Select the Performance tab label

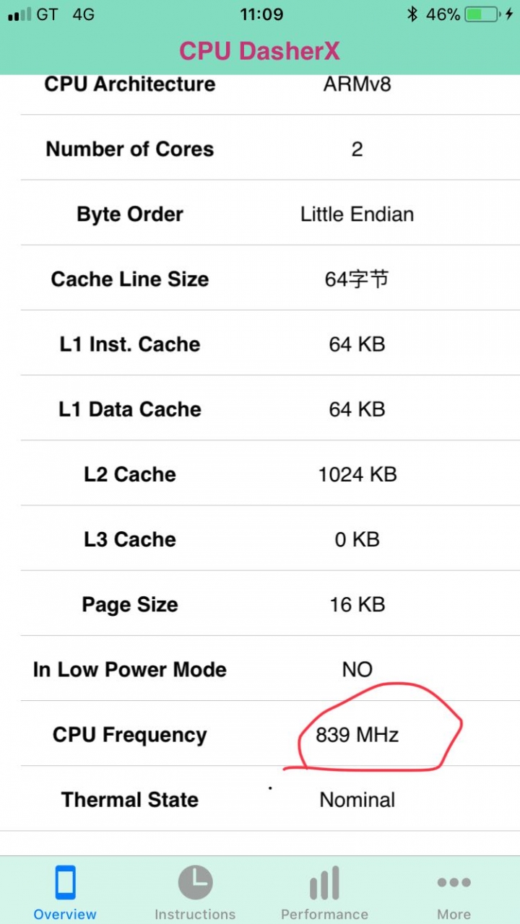[325, 914]
